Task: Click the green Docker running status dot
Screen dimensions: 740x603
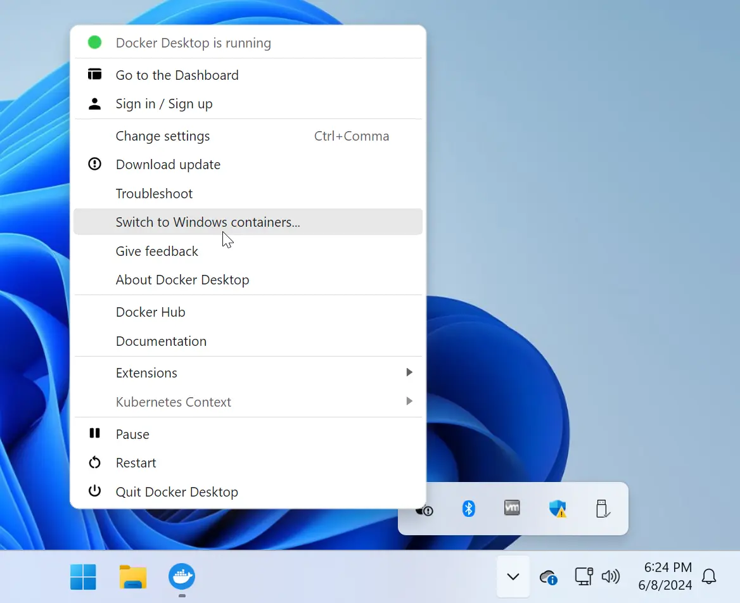Action: point(94,42)
